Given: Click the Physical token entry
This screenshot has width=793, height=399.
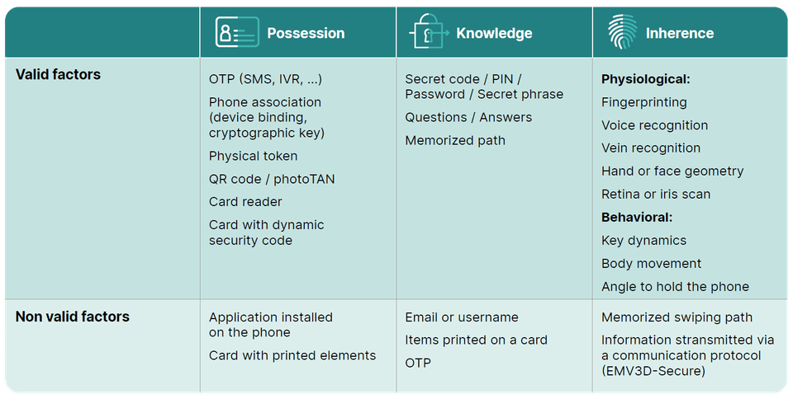Looking at the screenshot, I should 253,157.
